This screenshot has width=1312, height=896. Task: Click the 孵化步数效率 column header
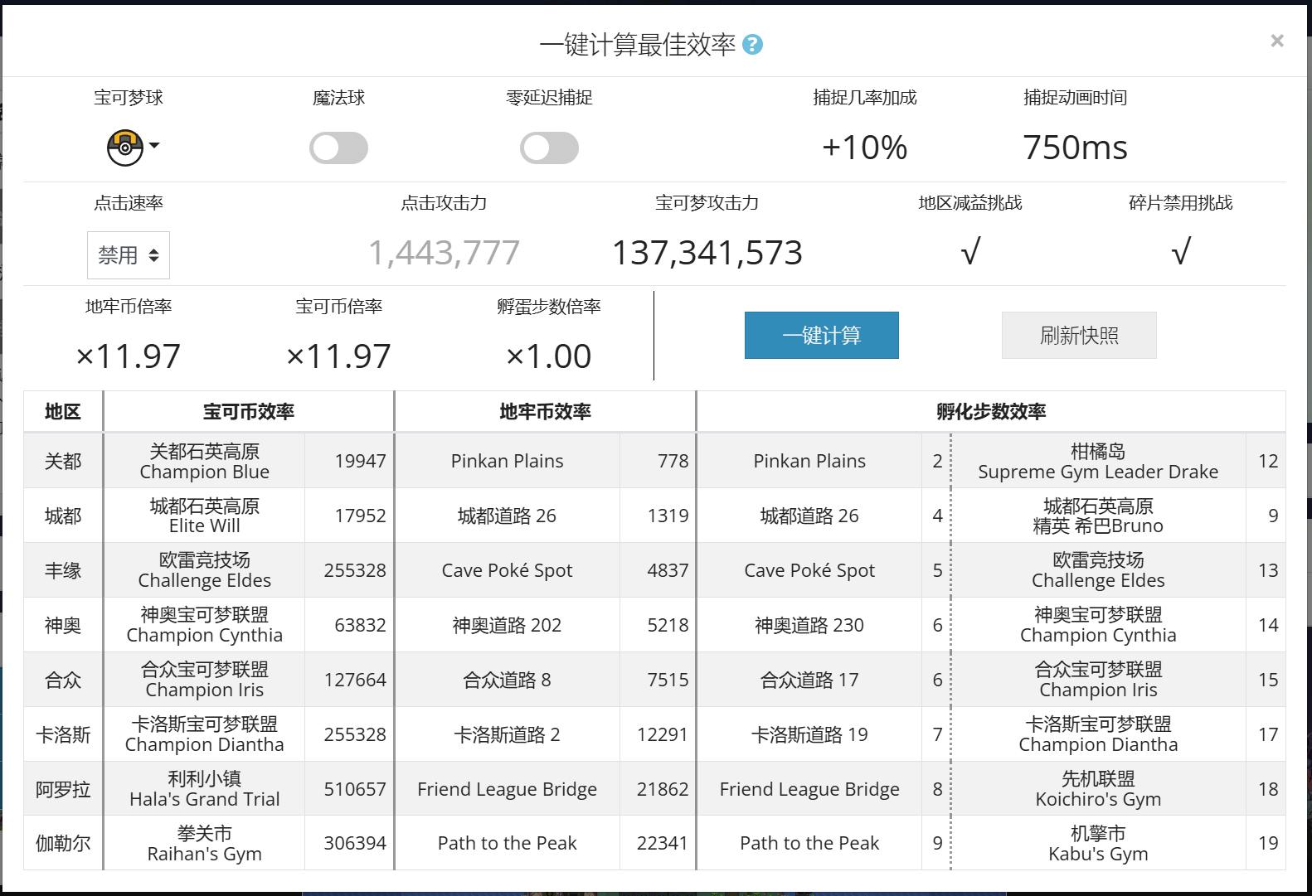[x=990, y=412]
